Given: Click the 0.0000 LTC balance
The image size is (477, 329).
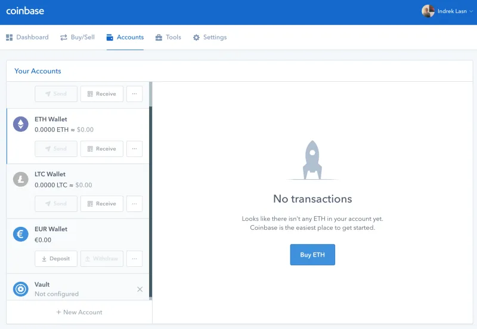Looking at the screenshot, I should coord(51,185).
